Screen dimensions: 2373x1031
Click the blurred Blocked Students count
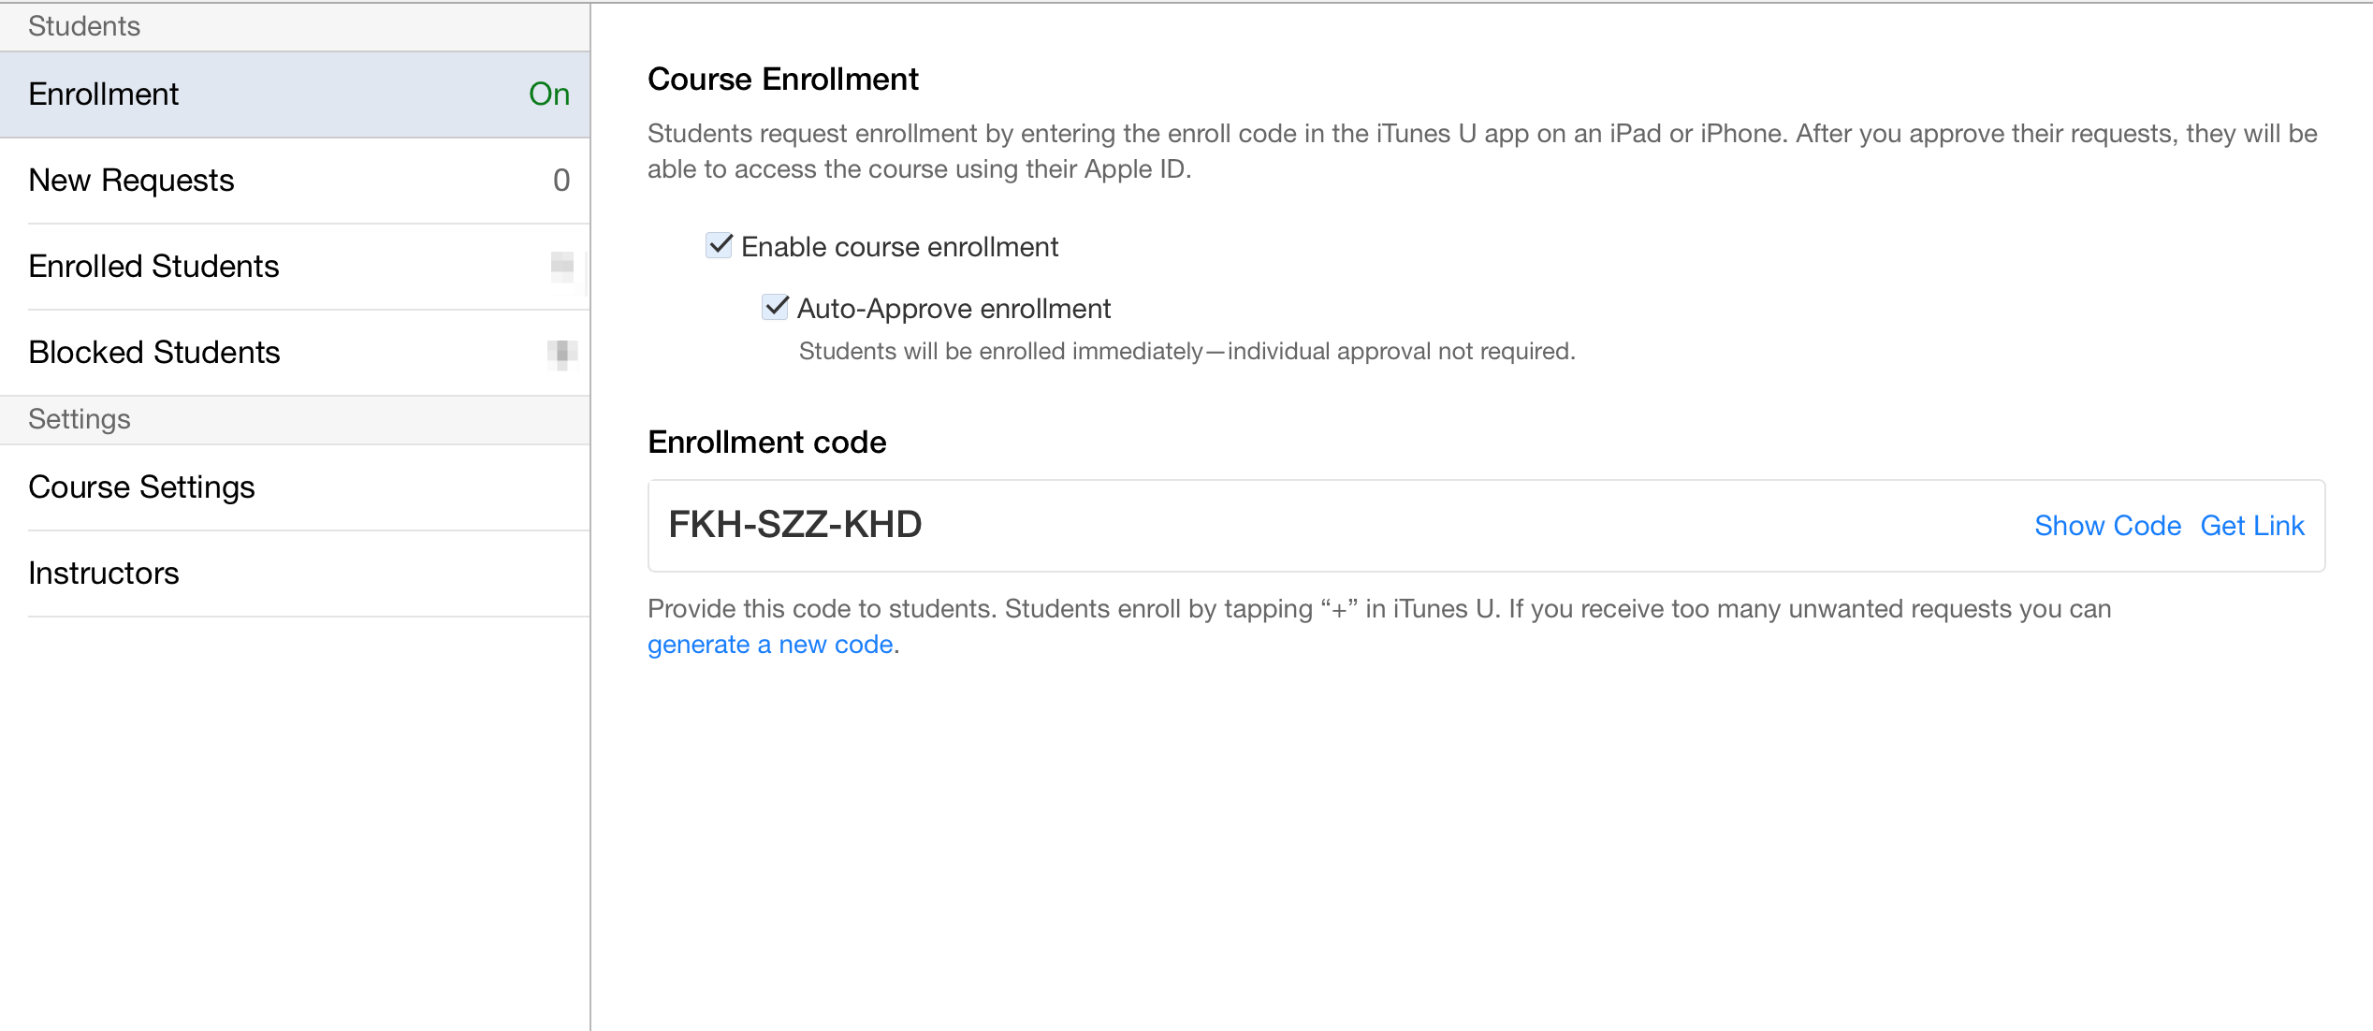562,353
